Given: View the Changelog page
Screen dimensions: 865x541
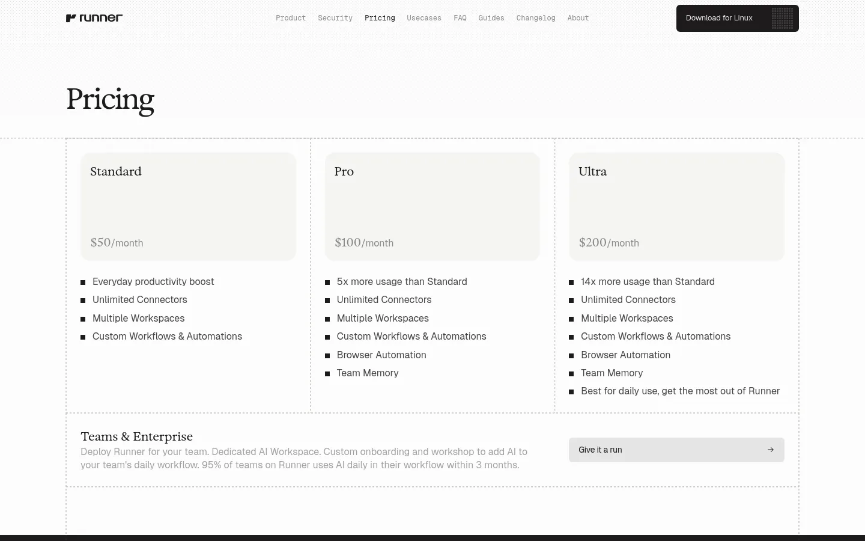Looking at the screenshot, I should (536, 18).
